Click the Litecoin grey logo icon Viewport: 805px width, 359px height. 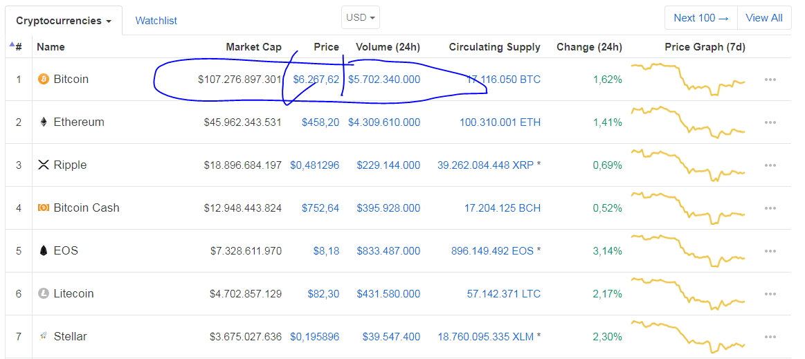tap(43, 294)
